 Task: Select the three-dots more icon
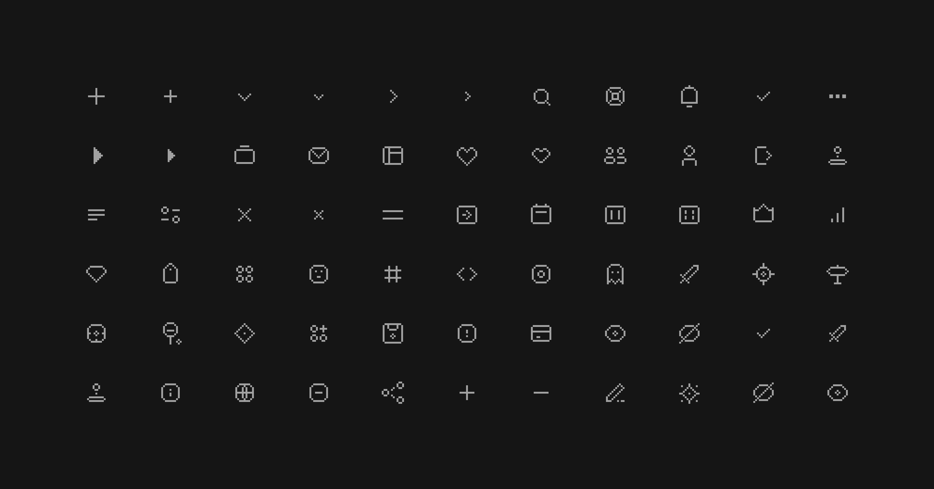pyautogui.click(x=838, y=96)
